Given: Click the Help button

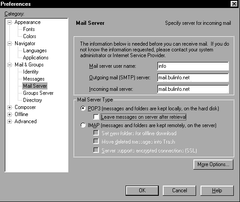Looking at the screenshot, I should click(x=217, y=190).
